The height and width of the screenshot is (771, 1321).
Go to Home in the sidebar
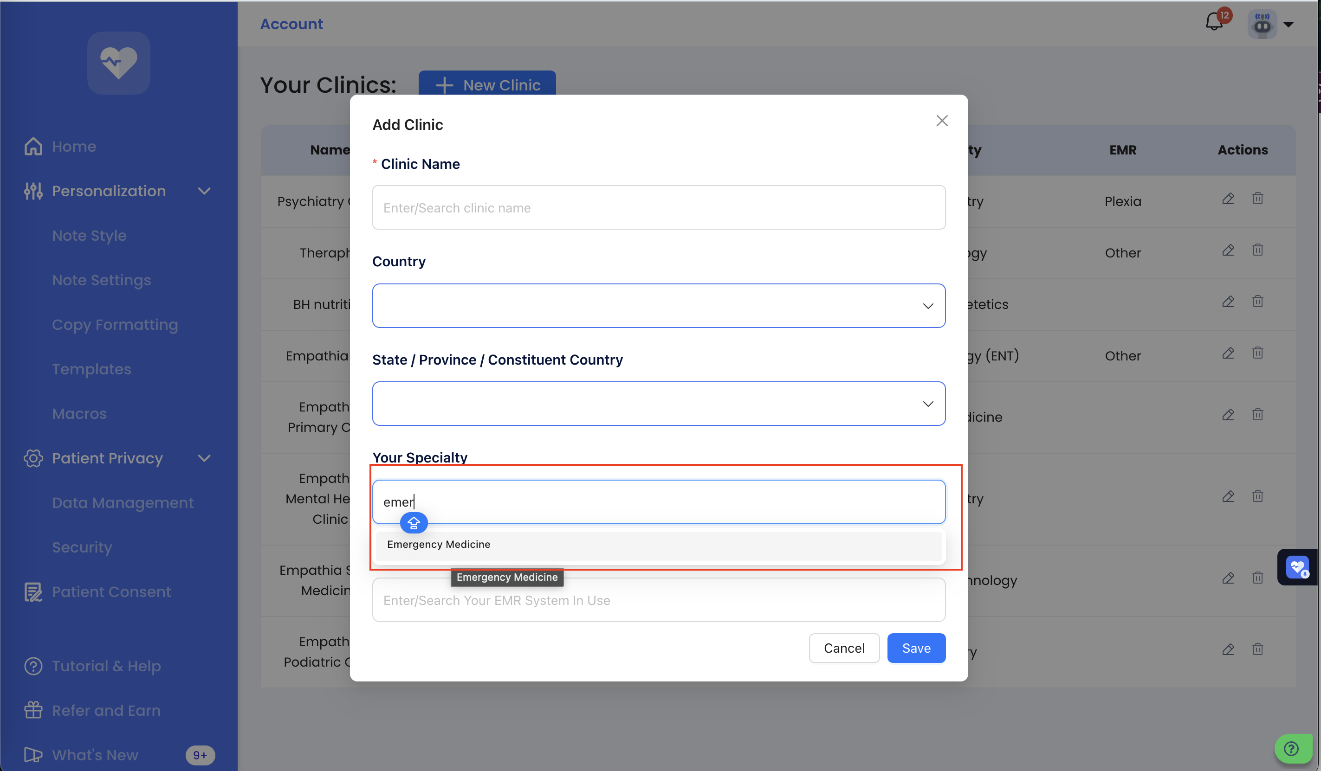click(x=74, y=147)
